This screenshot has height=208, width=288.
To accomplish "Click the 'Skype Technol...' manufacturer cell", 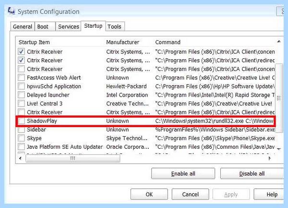I will (127, 138).
